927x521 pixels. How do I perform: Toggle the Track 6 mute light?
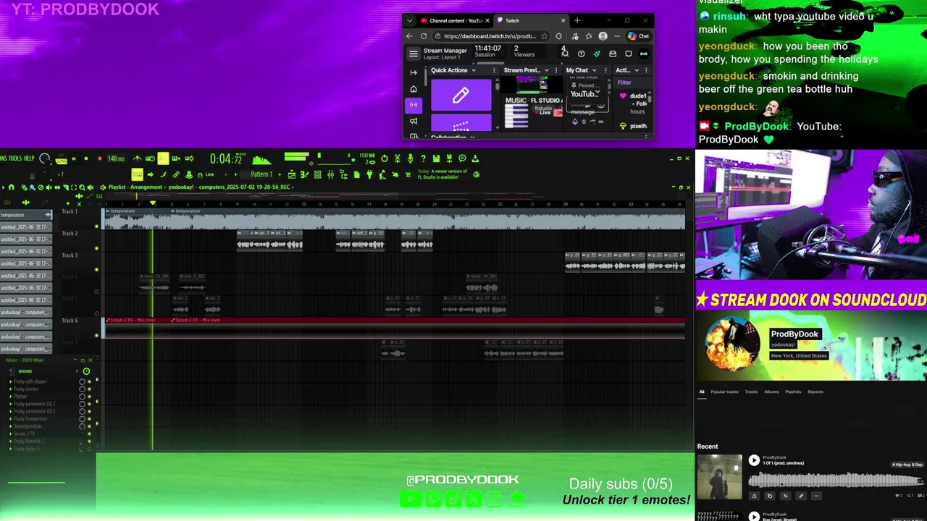[97, 335]
